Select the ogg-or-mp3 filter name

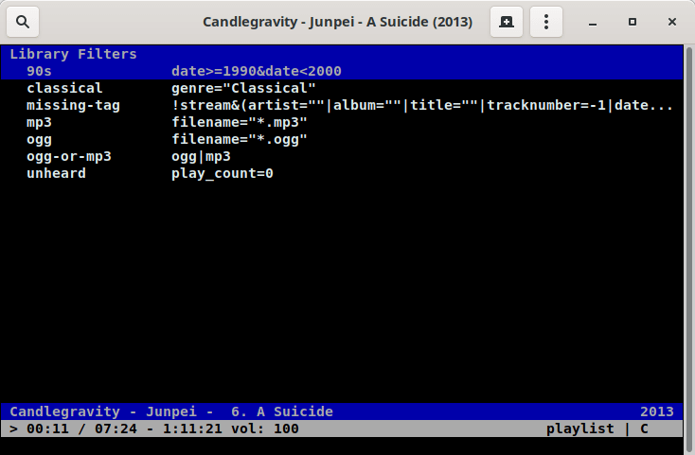point(69,157)
